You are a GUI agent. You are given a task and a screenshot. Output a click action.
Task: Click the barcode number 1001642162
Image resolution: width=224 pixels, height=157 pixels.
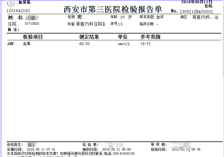[x=18, y=11]
